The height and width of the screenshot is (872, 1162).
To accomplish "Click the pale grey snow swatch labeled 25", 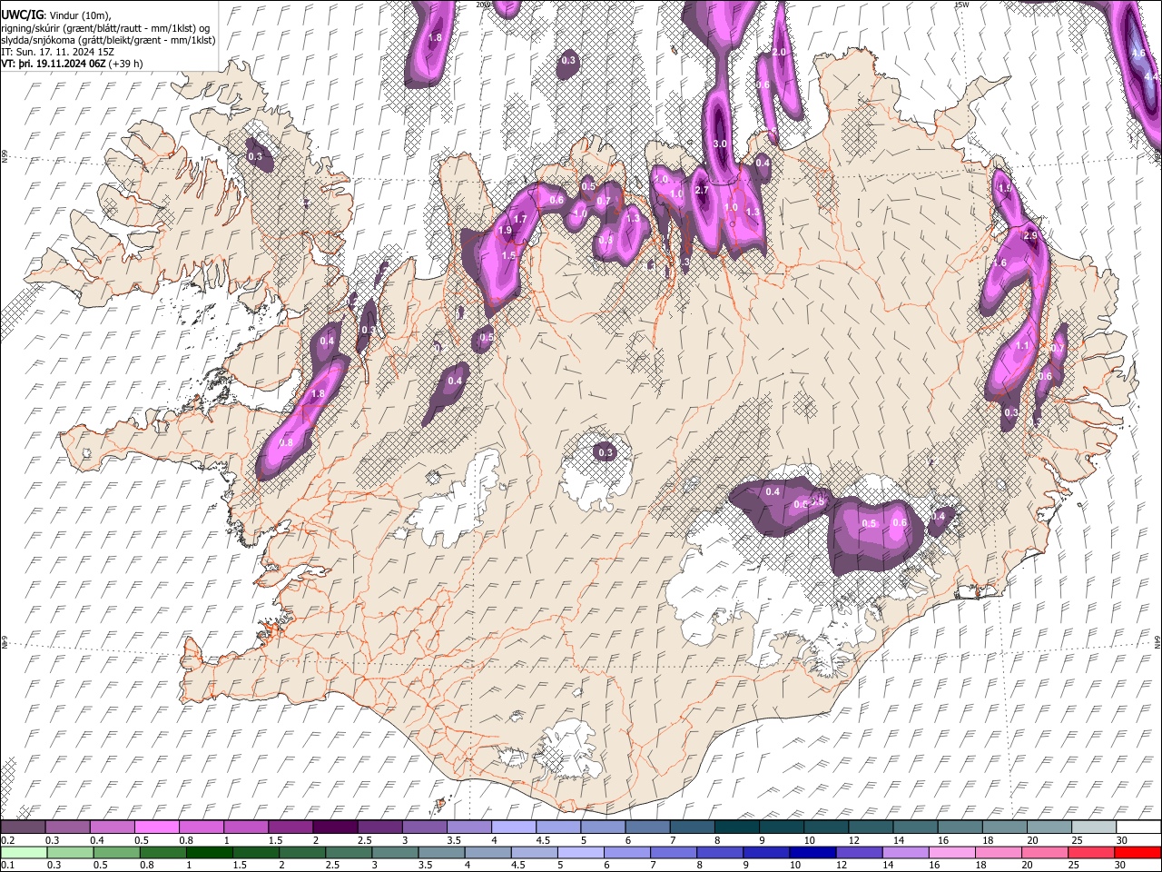I will [1093, 827].
